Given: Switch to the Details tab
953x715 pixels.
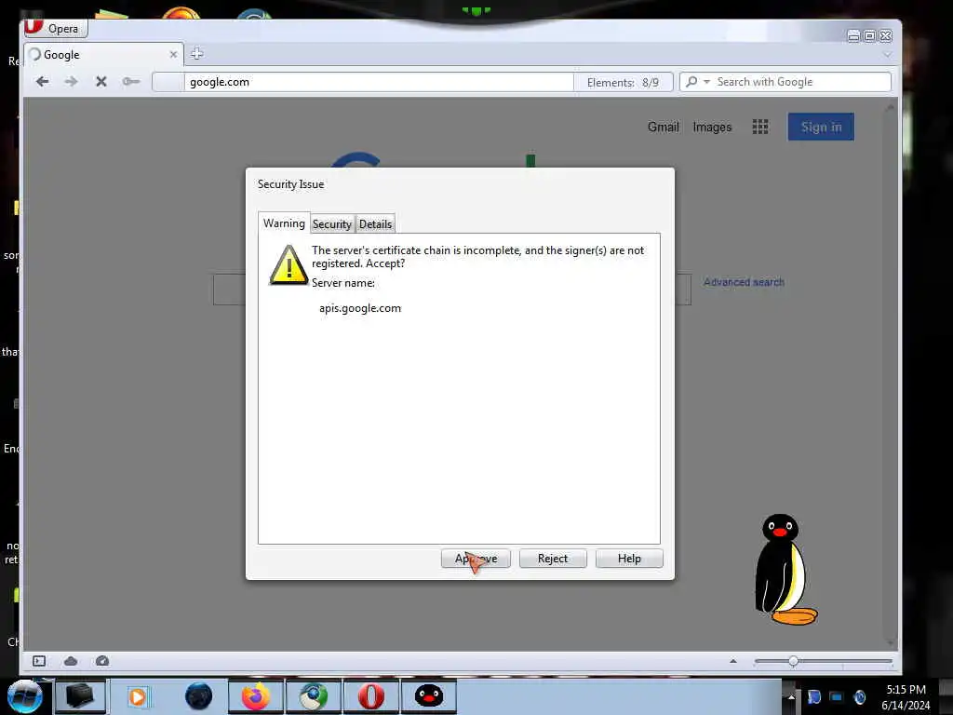Looking at the screenshot, I should (x=375, y=223).
